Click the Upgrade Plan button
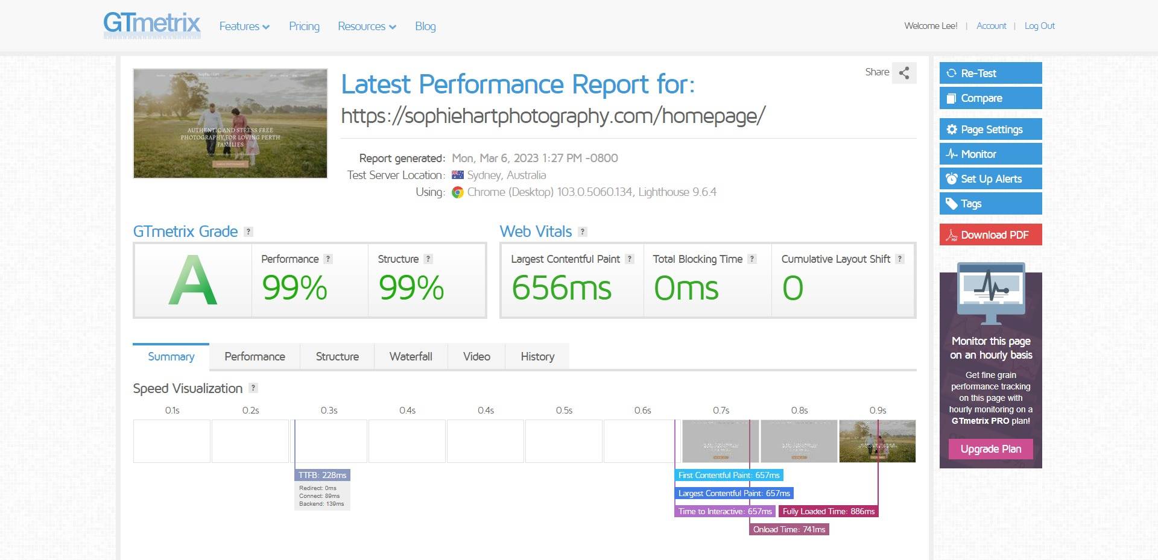The image size is (1158, 560). click(x=990, y=449)
